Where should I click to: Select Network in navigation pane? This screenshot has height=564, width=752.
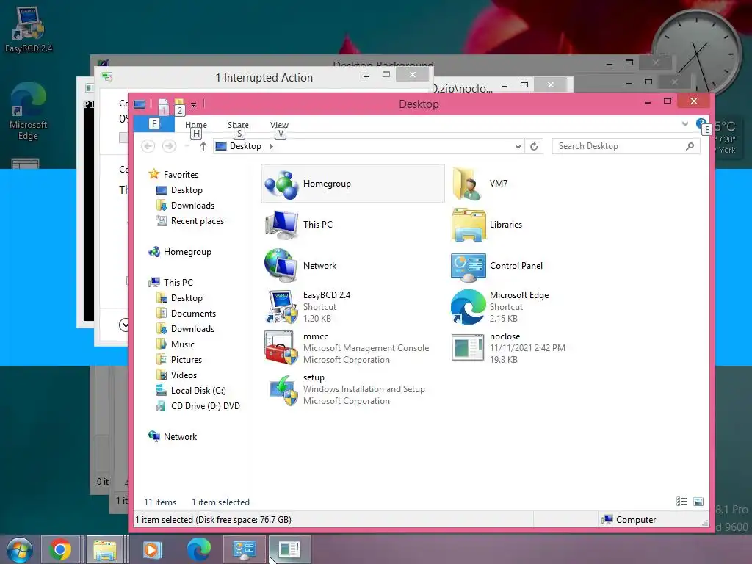click(180, 436)
